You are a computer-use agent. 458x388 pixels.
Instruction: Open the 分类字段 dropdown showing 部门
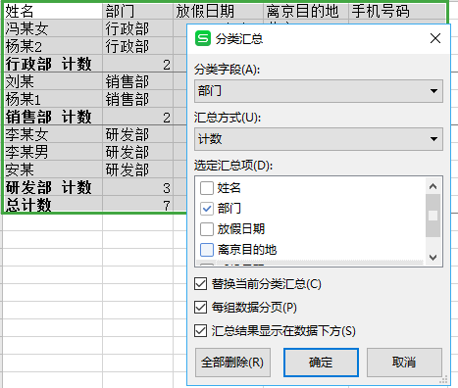pyautogui.click(x=319, y=91)
